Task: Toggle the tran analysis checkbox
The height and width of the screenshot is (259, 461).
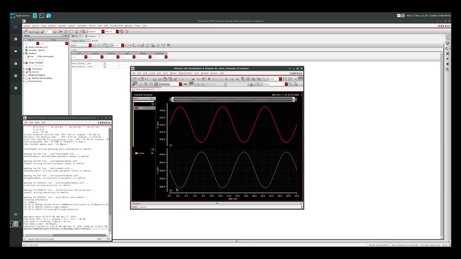Action: [28, 56]
